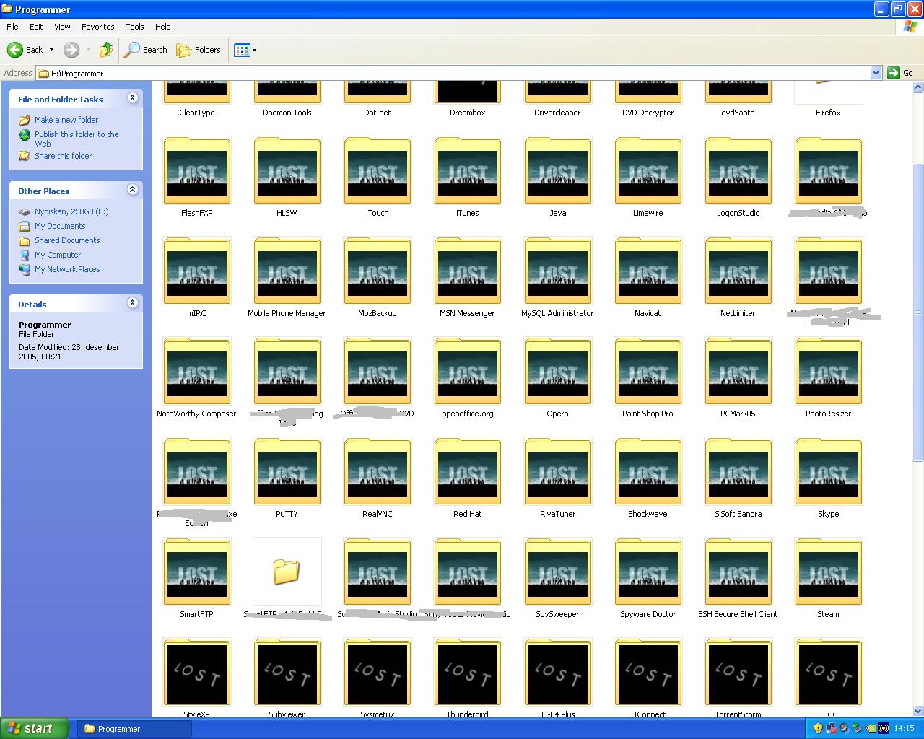
Task: Expand the Address bar dropdown
Action: click(x=876, y=73)
